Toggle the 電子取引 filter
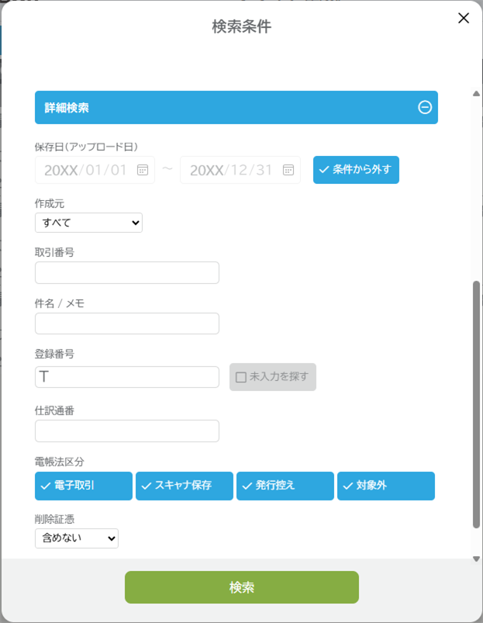This screenshot has width=483, height=623. 84,486
